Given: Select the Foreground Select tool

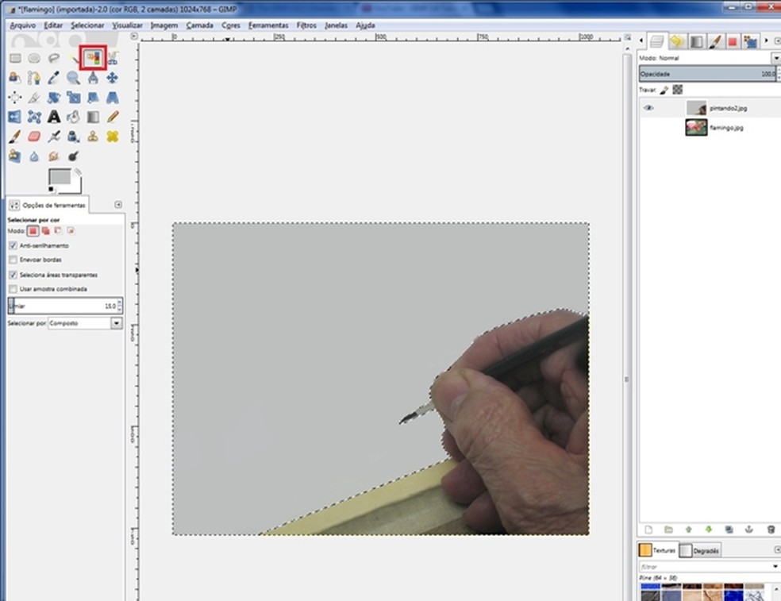Looking at the screenshot, I should coord(15,78).
